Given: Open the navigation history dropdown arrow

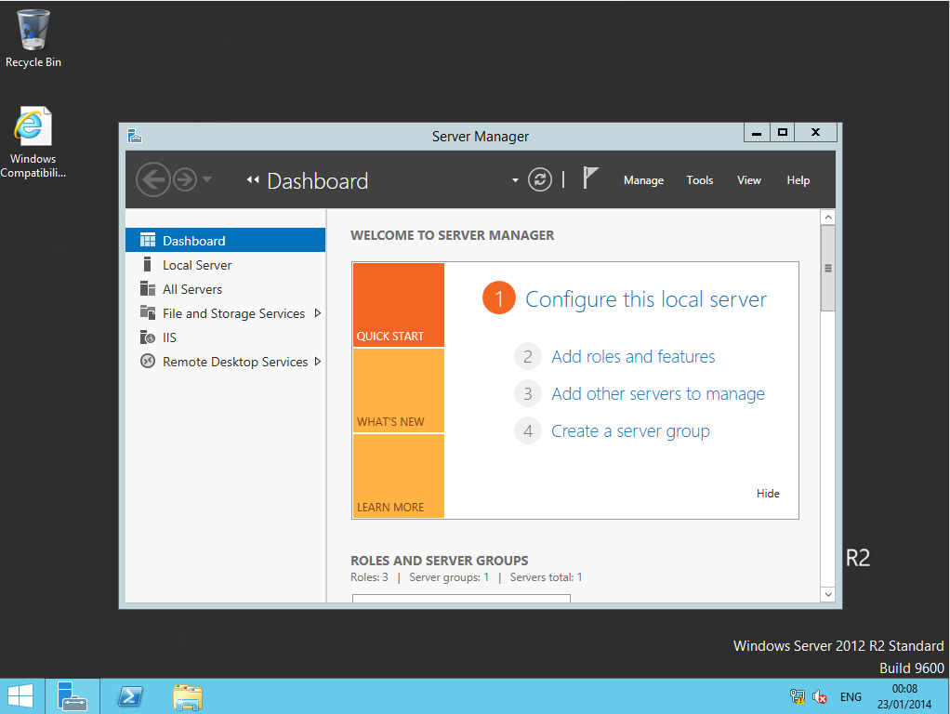Looking at the screenshot, I should click(x=207, y=179).
